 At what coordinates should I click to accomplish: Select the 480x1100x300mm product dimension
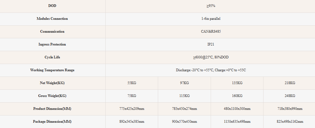[x=237, y=109]
